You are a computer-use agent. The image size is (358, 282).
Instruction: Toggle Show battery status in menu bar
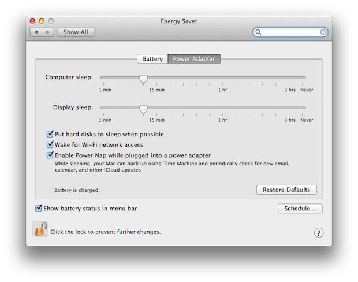[38, 207]
